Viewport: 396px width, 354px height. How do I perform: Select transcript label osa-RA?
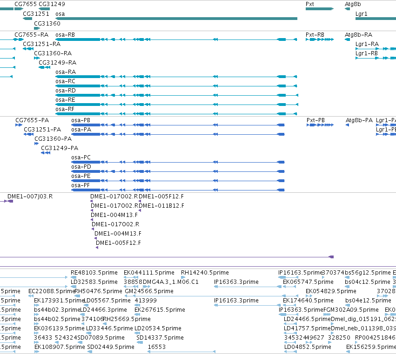tap(66, 72)
